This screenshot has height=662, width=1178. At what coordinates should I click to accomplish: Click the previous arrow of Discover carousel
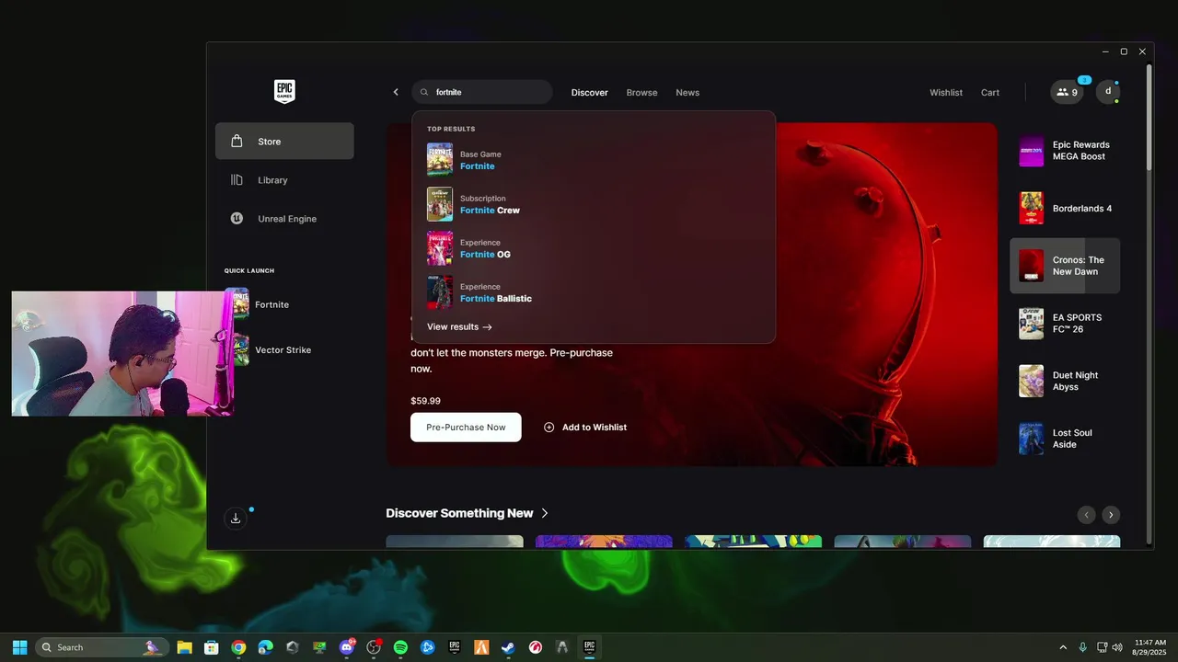1087,515
